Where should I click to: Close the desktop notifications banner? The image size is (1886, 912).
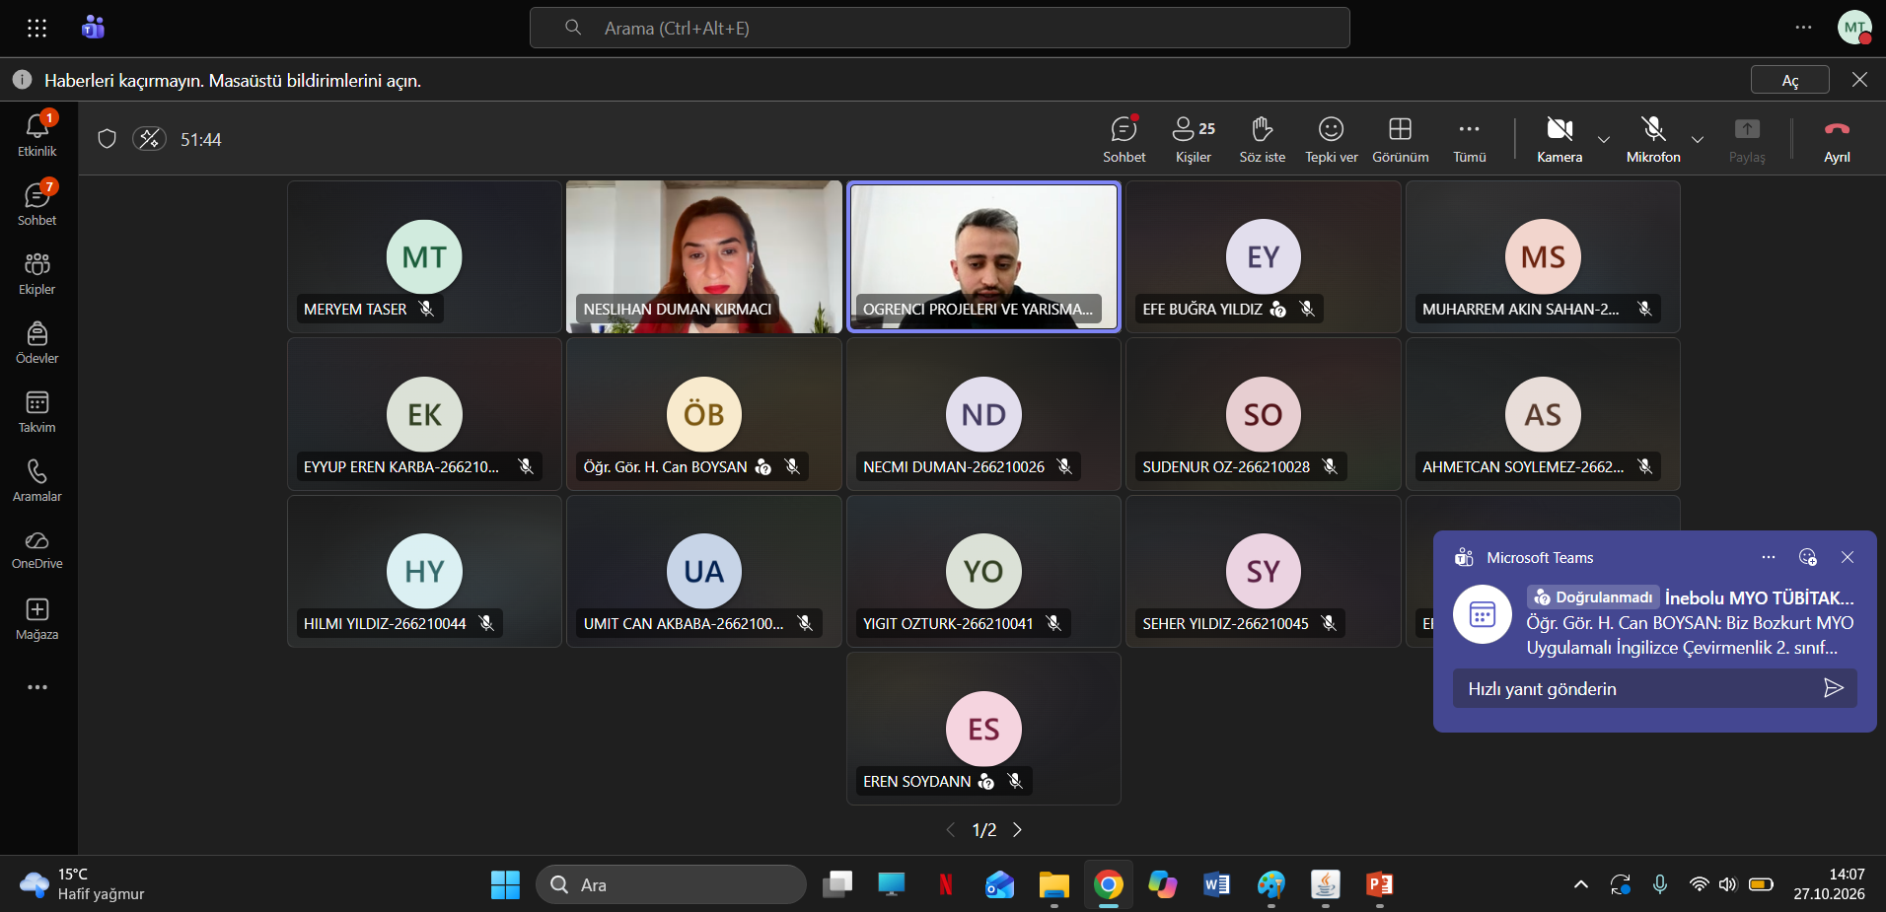point(1859,80)
